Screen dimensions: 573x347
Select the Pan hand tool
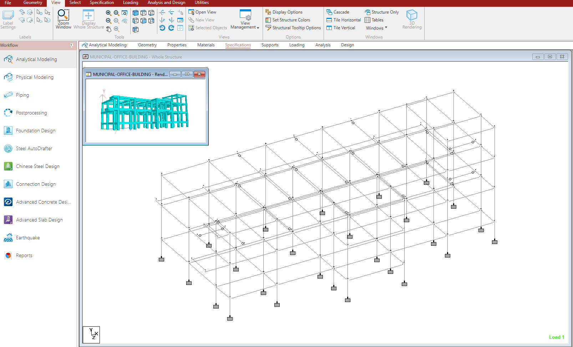tap(108, 29)
